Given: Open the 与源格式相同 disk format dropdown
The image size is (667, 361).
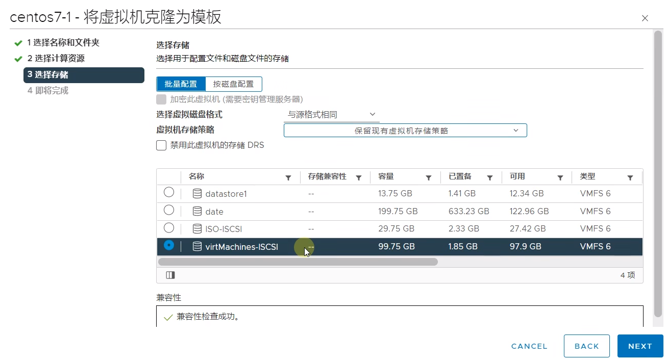Looking at the screenshot, I should (x=331, y=114).
